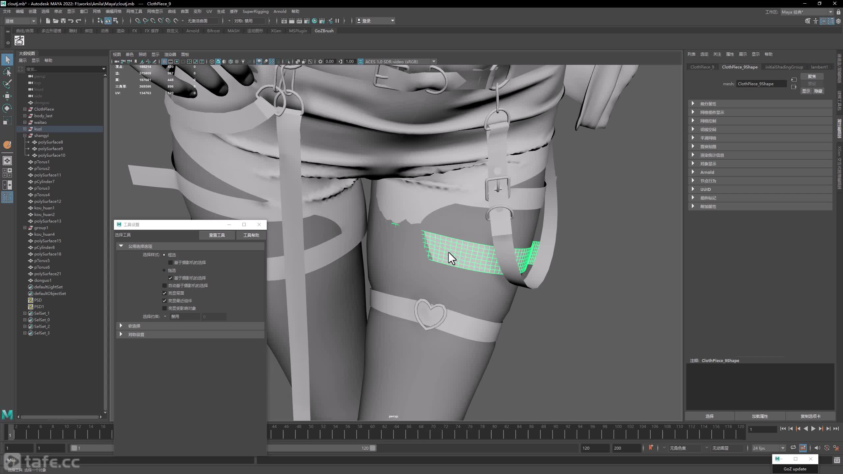Toggle 基于摄影机的选择 checkbox under 拖选

tap(170, 278)
